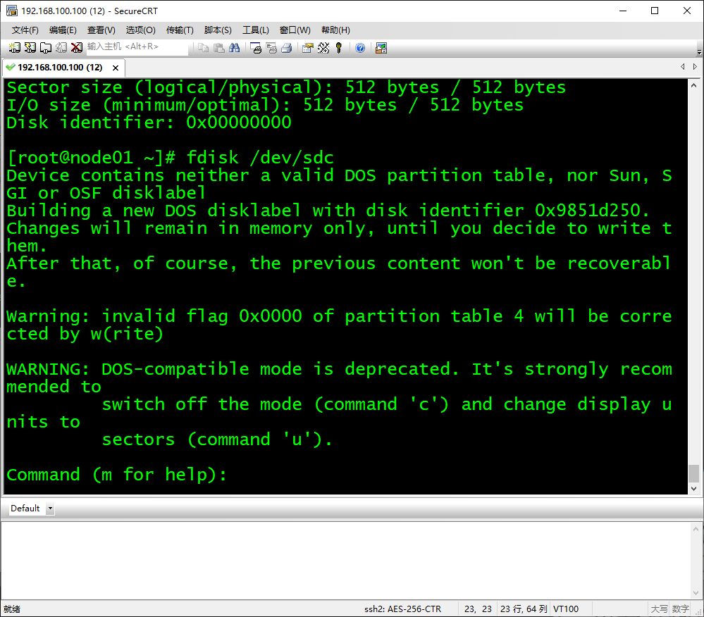Click the SecureCRT title bar app icon
This screenshot has height=617, width=704.
point(12,11)
